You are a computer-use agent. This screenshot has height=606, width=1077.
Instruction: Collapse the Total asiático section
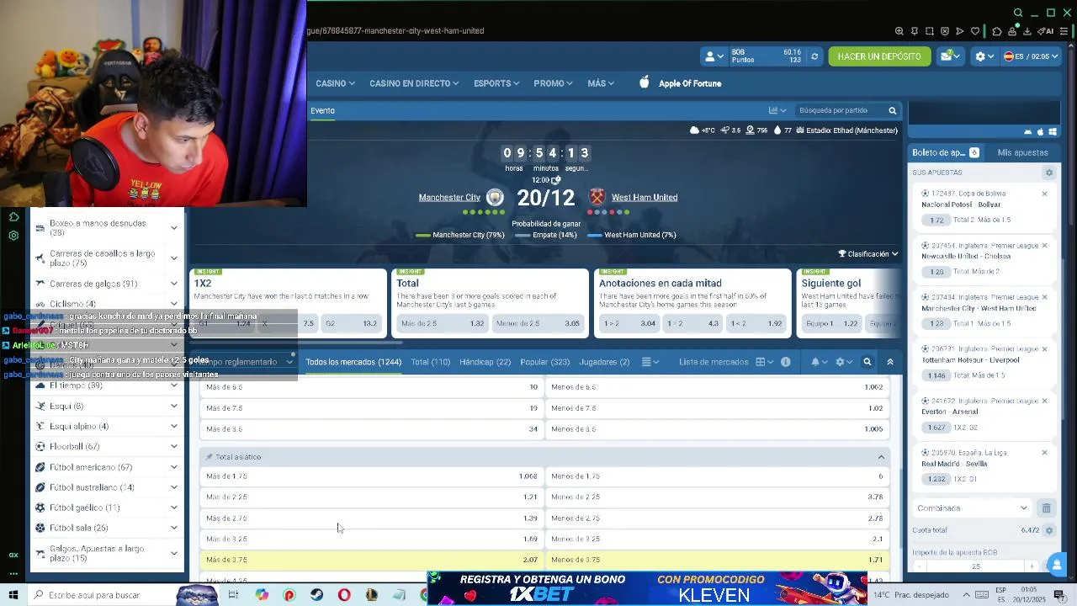pyautogui.click(x=881, y=457)
